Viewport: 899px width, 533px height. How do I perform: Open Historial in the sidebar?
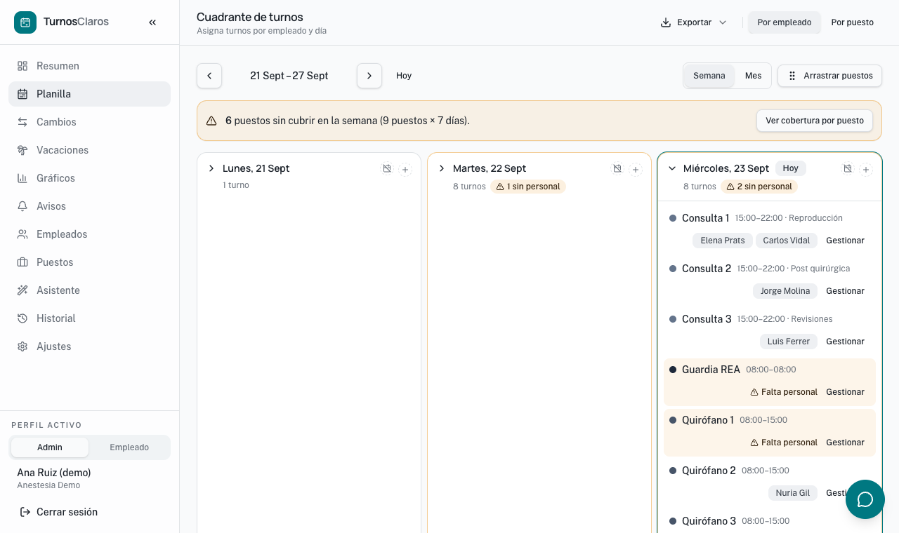click(89, 318)
